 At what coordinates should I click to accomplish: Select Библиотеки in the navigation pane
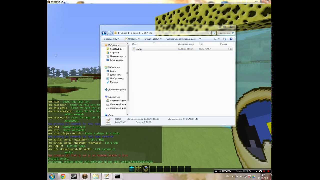click(x=114, y=67)
